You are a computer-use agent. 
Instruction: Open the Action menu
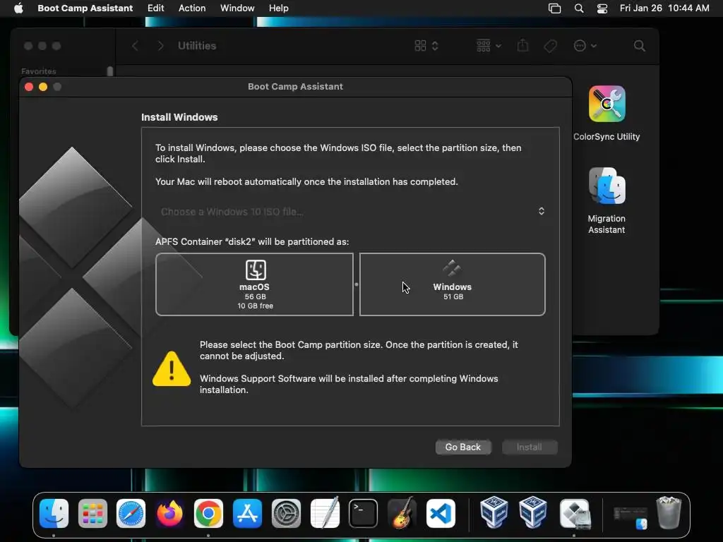pos(192,8)
